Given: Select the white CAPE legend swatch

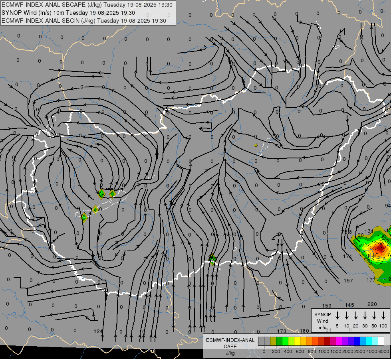Looking at the screenshot, I should coord(381,341).
